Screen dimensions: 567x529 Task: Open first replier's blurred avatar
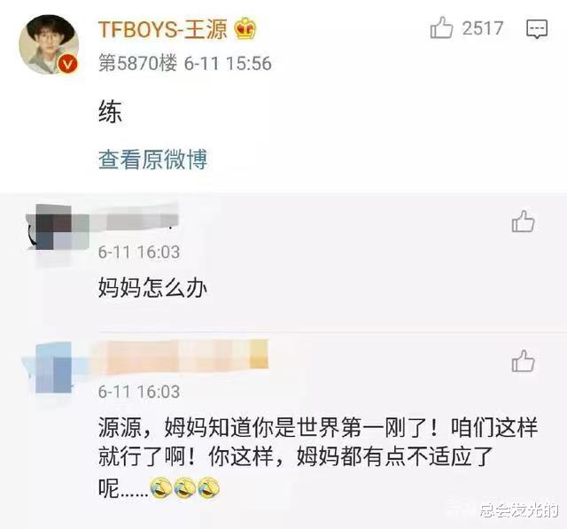(58, 227)
